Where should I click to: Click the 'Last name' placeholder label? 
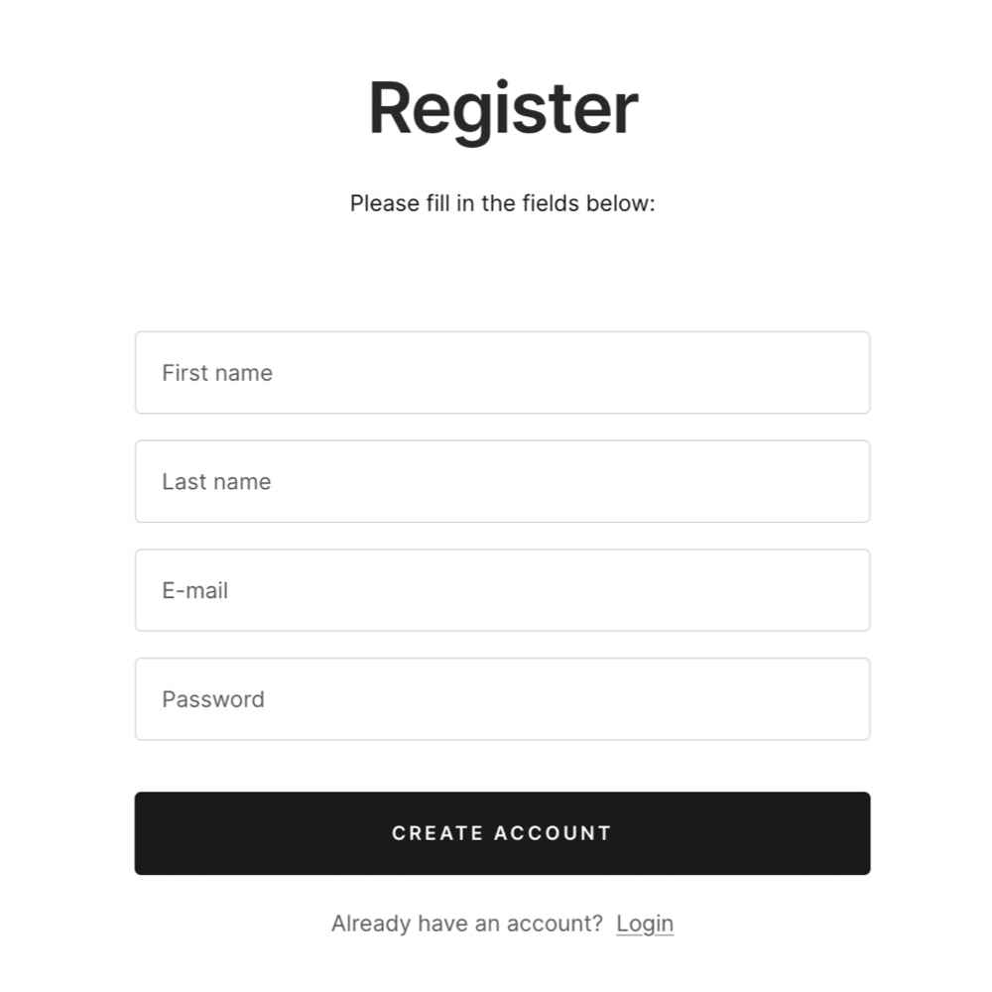pos(216,482)
